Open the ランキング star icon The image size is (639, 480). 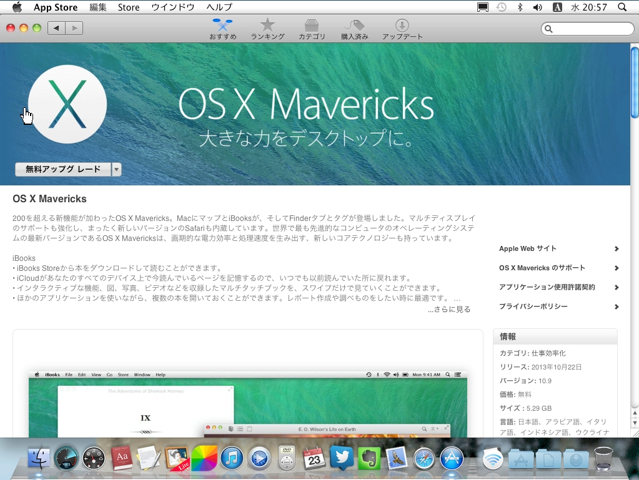[267, 29]
